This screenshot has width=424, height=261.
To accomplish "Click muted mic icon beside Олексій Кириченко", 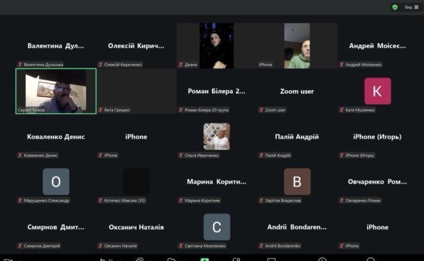I will click(x=101, y=65).
